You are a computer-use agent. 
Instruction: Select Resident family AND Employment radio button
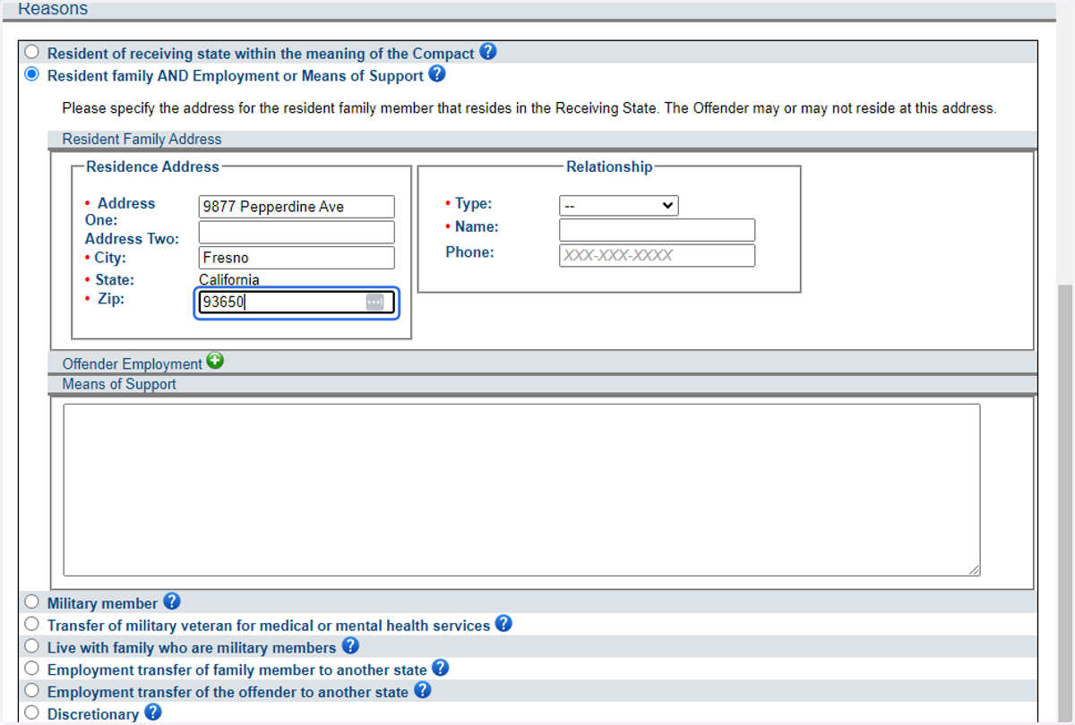pos(32,74)
